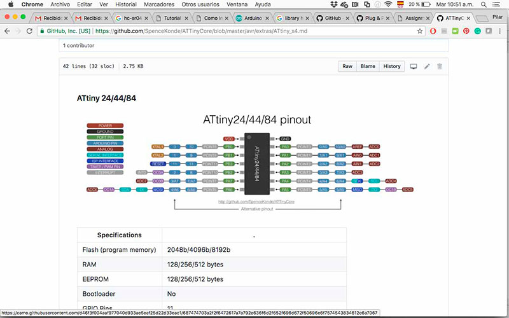Click the menu bar clock Mar 10:51 a.m.
This screenshot has width=509, height=318.
[455, 4]
